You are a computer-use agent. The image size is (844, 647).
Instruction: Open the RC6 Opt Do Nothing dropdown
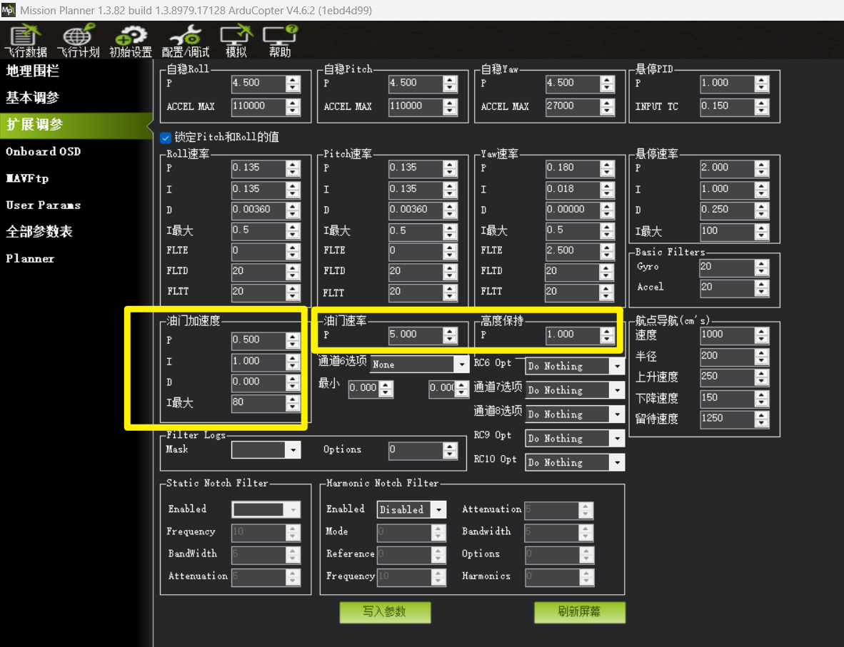617,366
